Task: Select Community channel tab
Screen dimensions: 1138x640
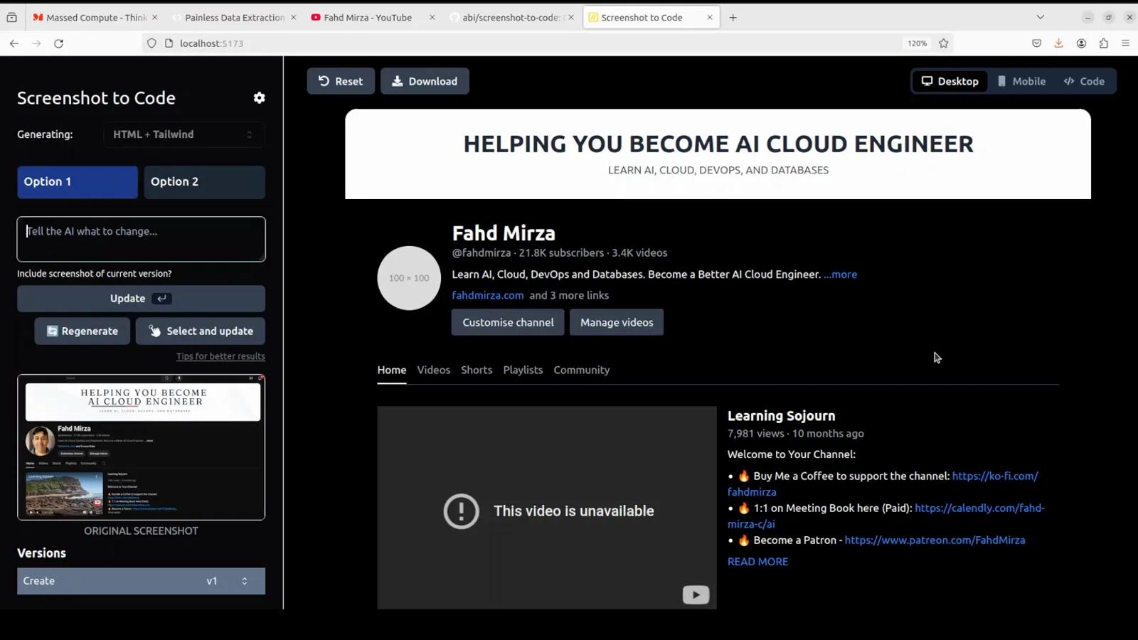Action: click(x=582, y=370)
